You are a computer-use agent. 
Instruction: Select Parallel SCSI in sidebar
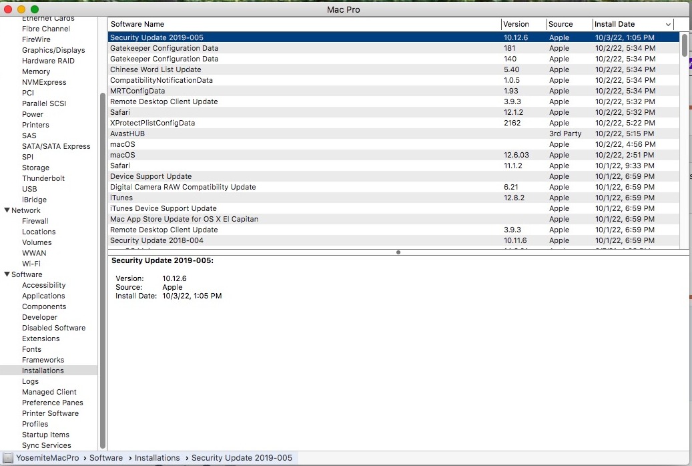pyautogui.click(x=43, y=103)
